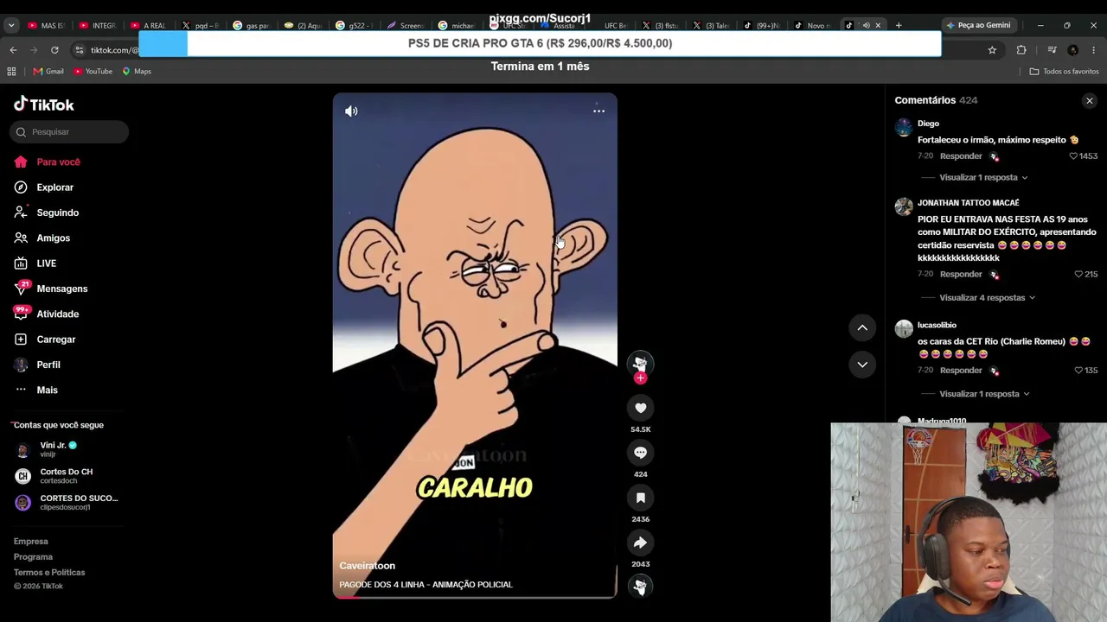This screenshot has width=1107, height=622.
Task: Open the Todos os favoritos folder
Action: click(x=1064, y=72)
